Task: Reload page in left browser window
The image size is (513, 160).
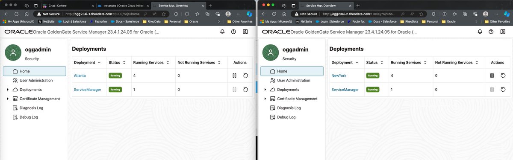Action: click(x=16, y=14)
